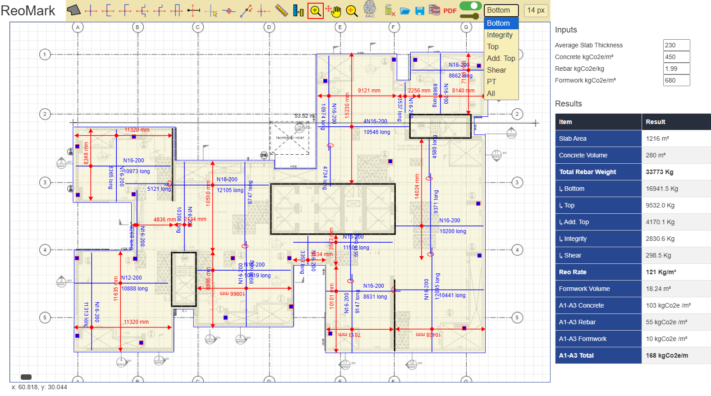Image resolution: width=711 pixels, height=396 pixels.
Task: Click the ReoMark title
Action: pos(28,11)
